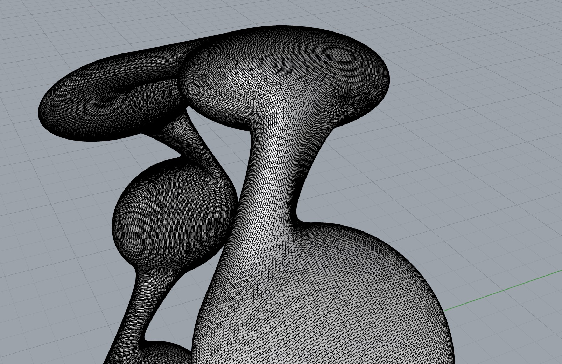This screenshot has width=562, height=364.
Task: Pick the front mesh's narrow neck
Action: click(x=276, y=175)
